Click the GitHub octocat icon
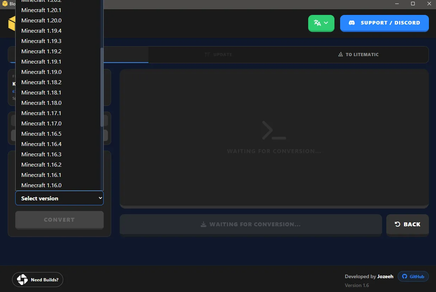 click(x=404, y=276)
